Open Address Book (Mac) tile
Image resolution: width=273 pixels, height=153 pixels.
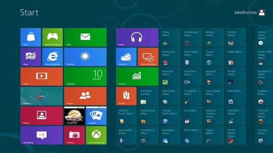click(x=126, y=116)
